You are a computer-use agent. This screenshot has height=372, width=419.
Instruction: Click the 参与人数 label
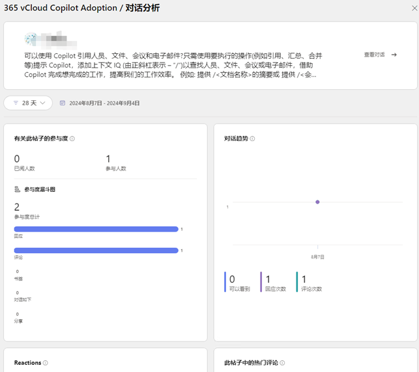(116, 168)
